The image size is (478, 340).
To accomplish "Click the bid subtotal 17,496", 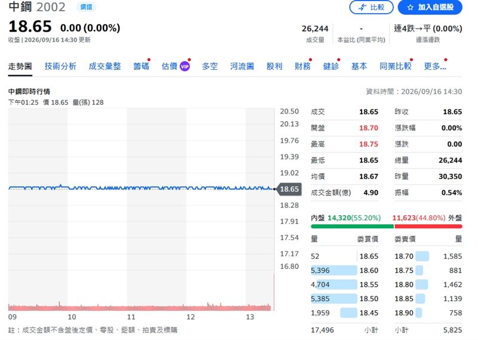I will (322, 330).
